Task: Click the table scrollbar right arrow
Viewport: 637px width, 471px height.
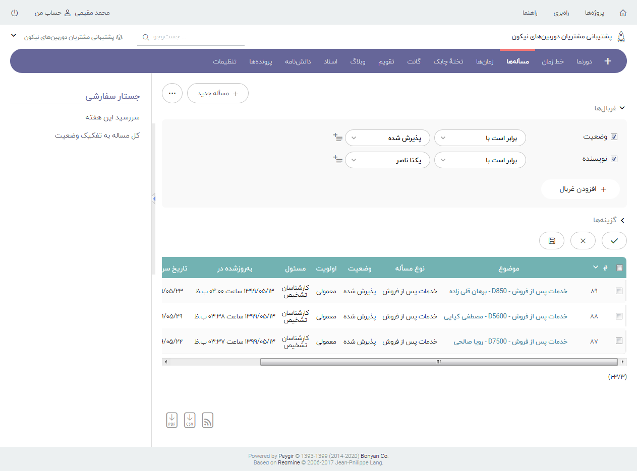Action: tap(623, 362)
